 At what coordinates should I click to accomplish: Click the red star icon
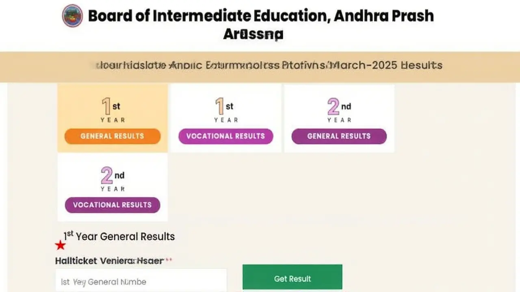pos(61,245)
